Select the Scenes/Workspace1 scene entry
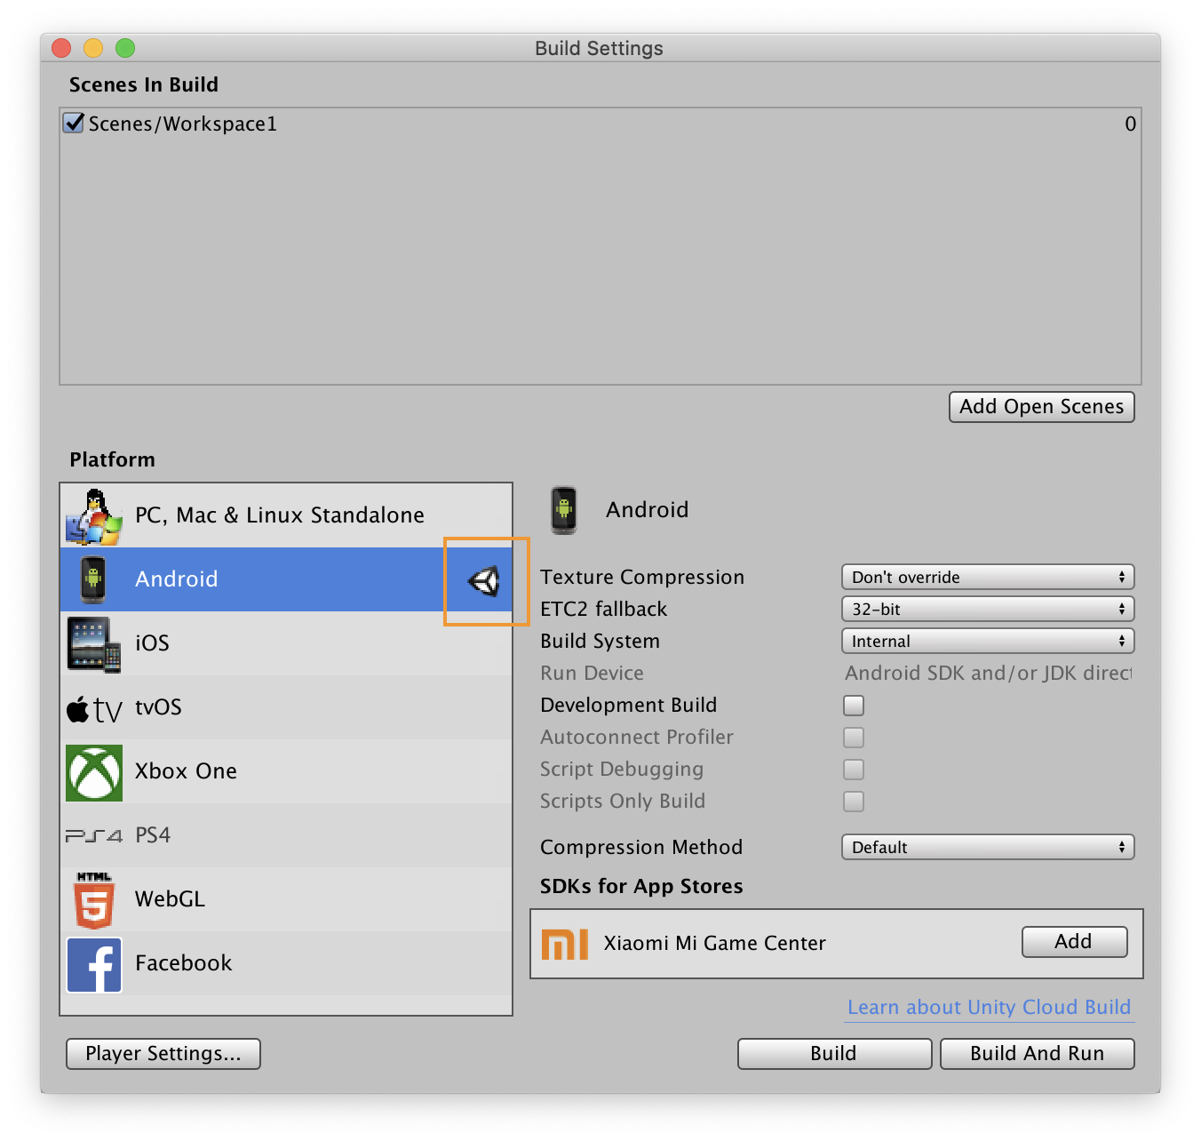The image size is (1201, 1141). pos(600,124)
